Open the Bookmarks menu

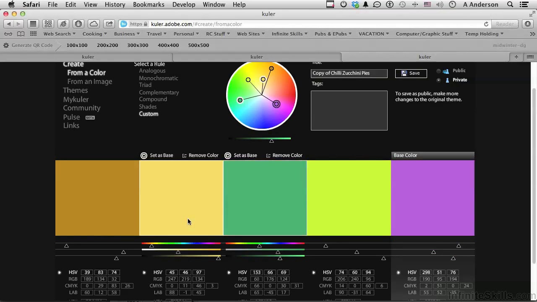pos(149,5)
